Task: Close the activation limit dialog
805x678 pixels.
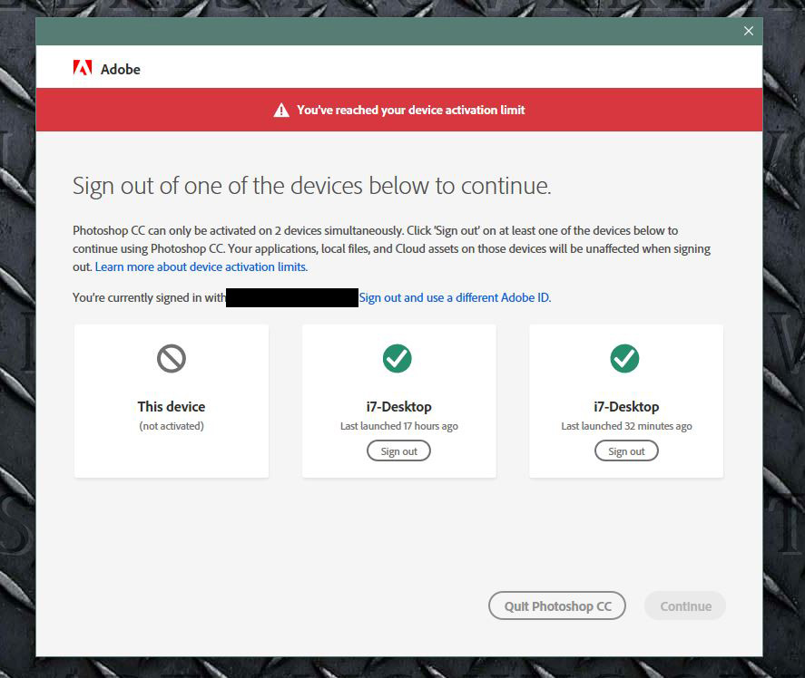Action: coord(749,31)
